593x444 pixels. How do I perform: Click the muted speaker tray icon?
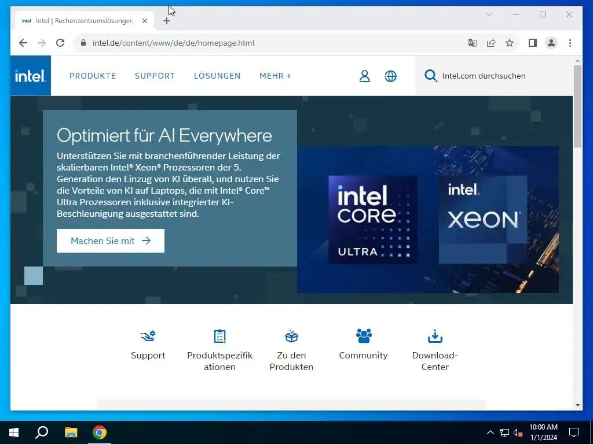coord(518,432)
